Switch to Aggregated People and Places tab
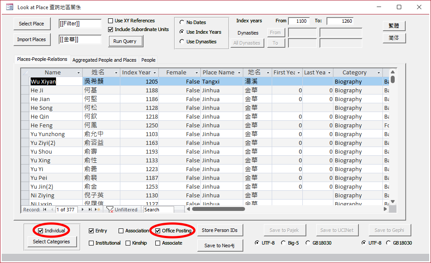 (x=104, y=60)
